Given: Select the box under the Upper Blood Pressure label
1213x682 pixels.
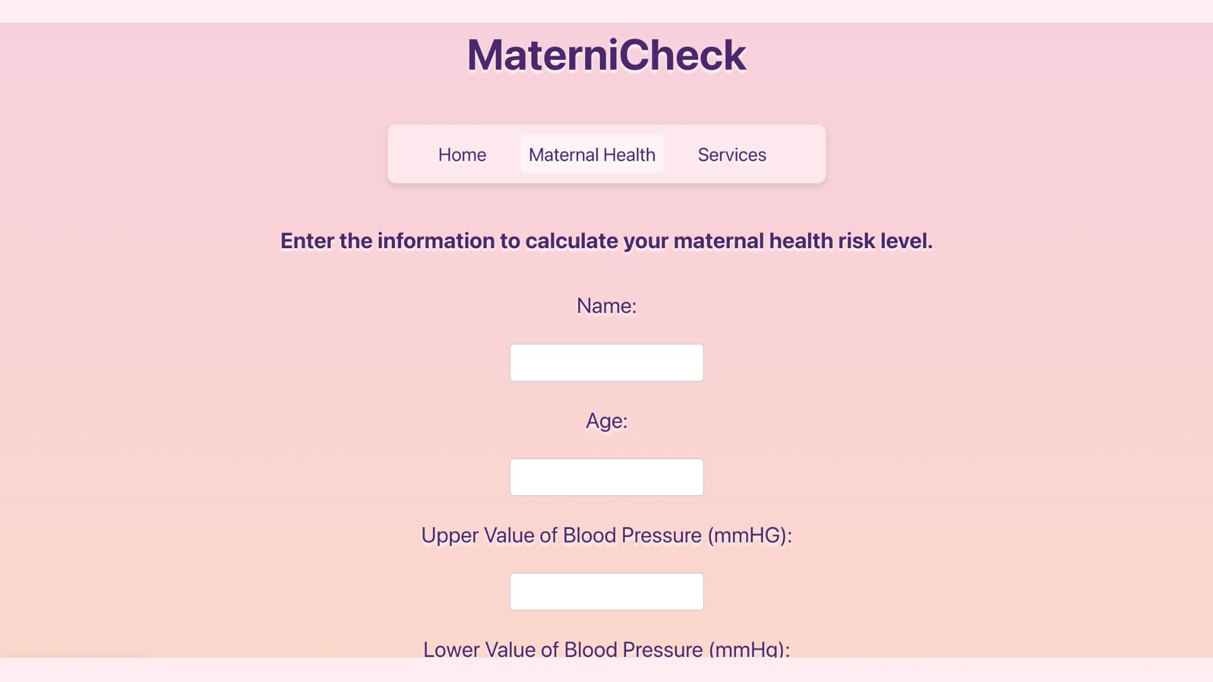Looking at the screenshot, I should (x=606, y=592).
